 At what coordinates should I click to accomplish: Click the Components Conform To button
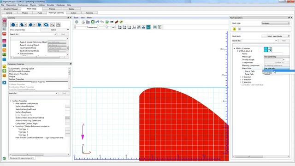click(277, 63)
